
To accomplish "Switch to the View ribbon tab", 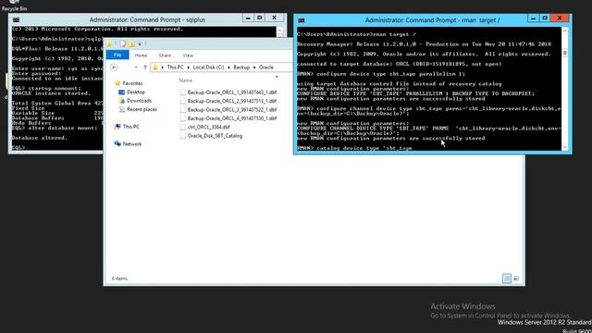I will click(188, 55).
